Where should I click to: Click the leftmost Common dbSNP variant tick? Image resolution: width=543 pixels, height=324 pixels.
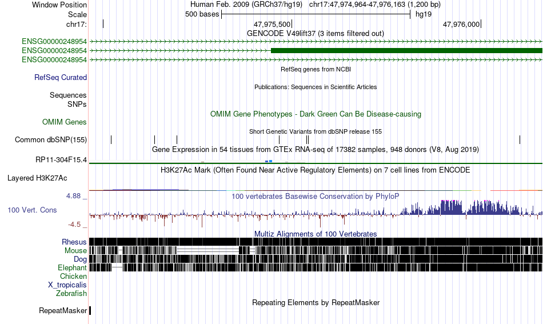pyautogui.click(x=111, y=139)
